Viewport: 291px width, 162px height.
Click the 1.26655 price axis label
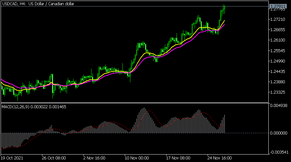coord(278,30)
